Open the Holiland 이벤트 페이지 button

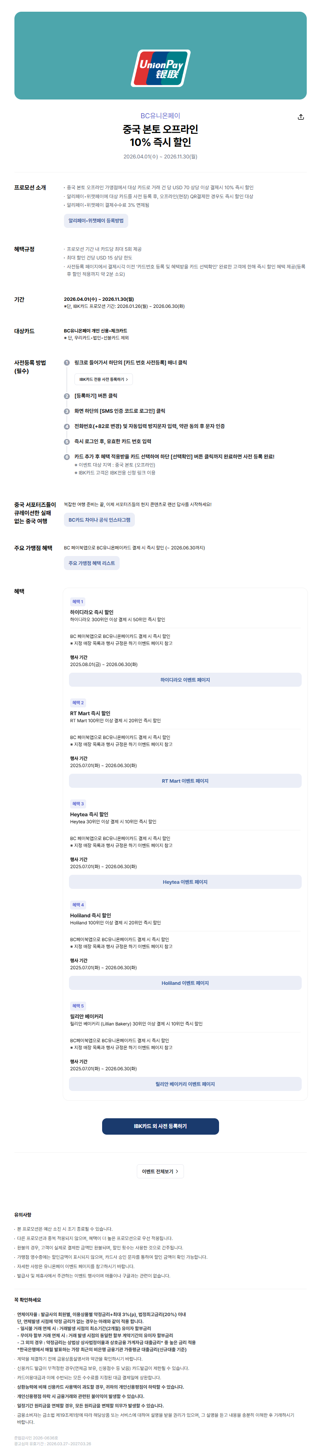184,983
